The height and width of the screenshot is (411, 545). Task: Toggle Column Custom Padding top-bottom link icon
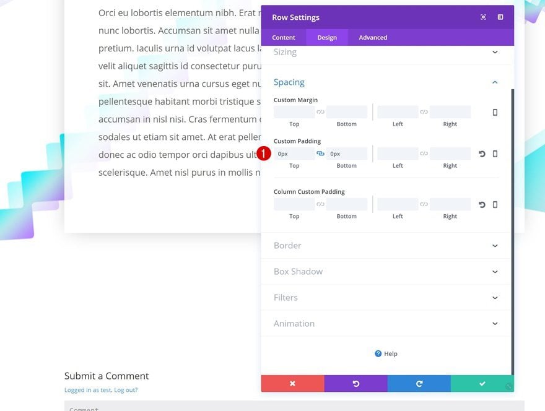[x=320, y=204]
